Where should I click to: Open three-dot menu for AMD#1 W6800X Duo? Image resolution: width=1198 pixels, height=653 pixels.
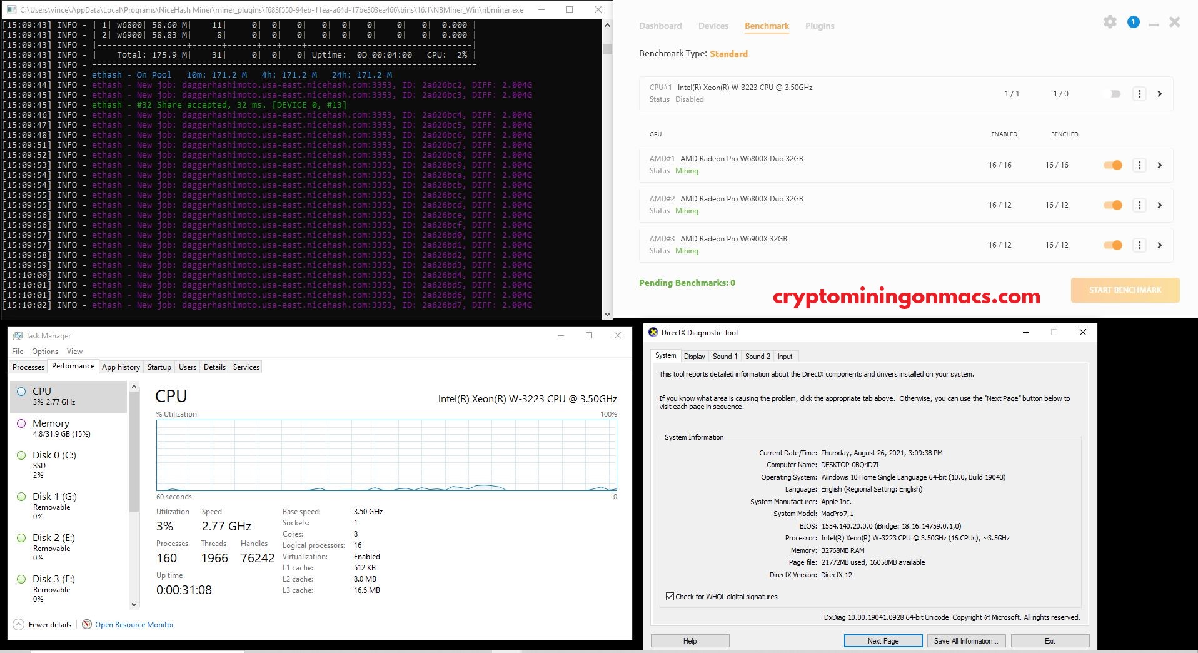[x=1139, y=165]
